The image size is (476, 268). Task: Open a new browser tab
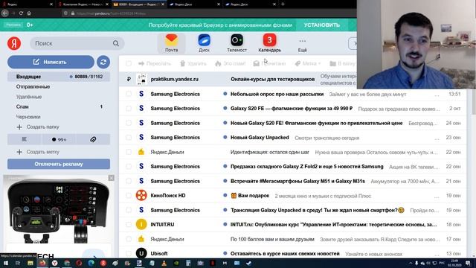pos(283,4)
